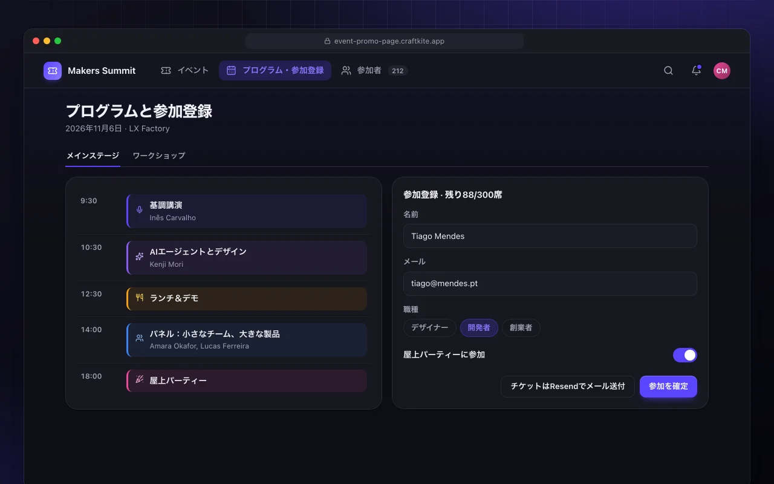This screenshot has height=484, width=774.
Task: Switch to the ワークショップ tab
Action: coord(159,155)
